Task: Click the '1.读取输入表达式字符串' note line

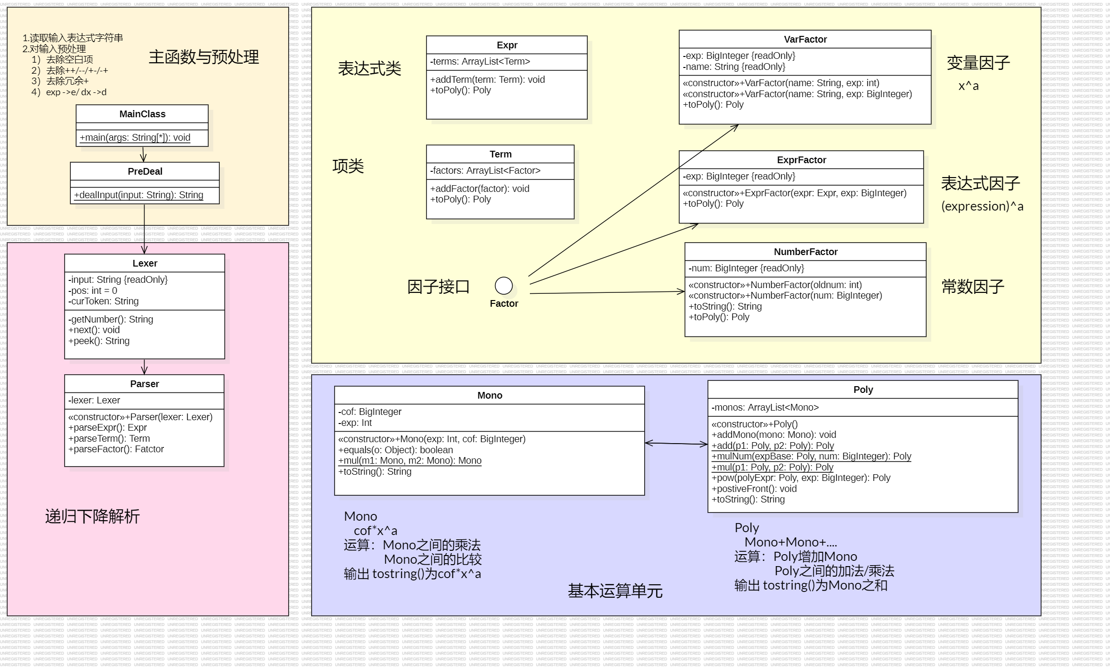Action: point(73,38)
